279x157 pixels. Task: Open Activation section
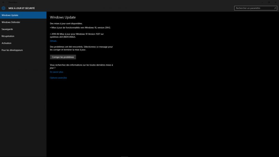23,43
